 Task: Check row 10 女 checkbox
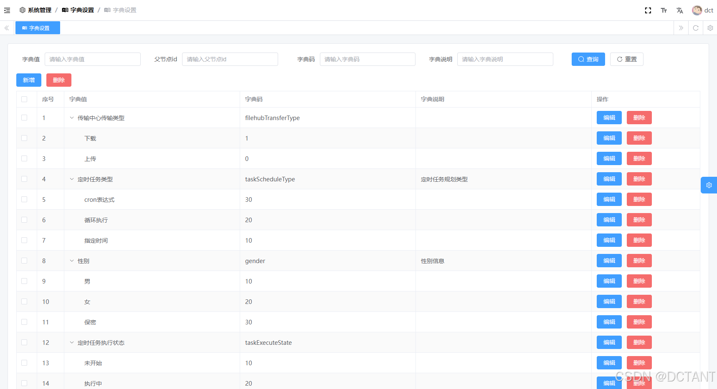point(24,301)
